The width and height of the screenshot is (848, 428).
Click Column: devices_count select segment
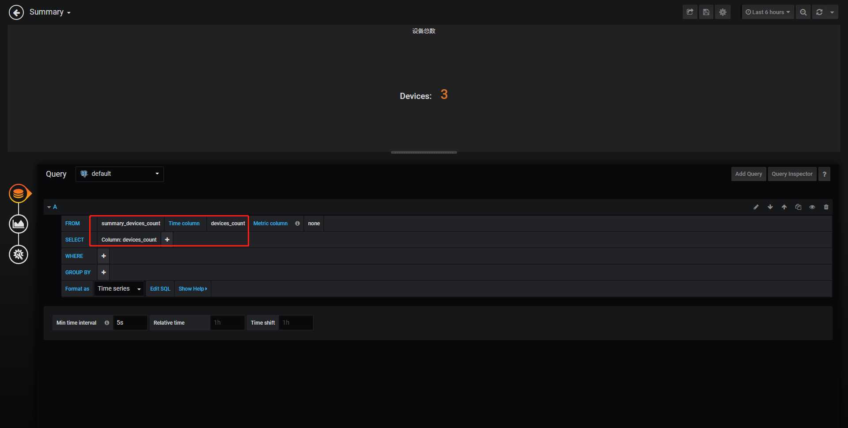pyautogui.click(x=129, y=240)
